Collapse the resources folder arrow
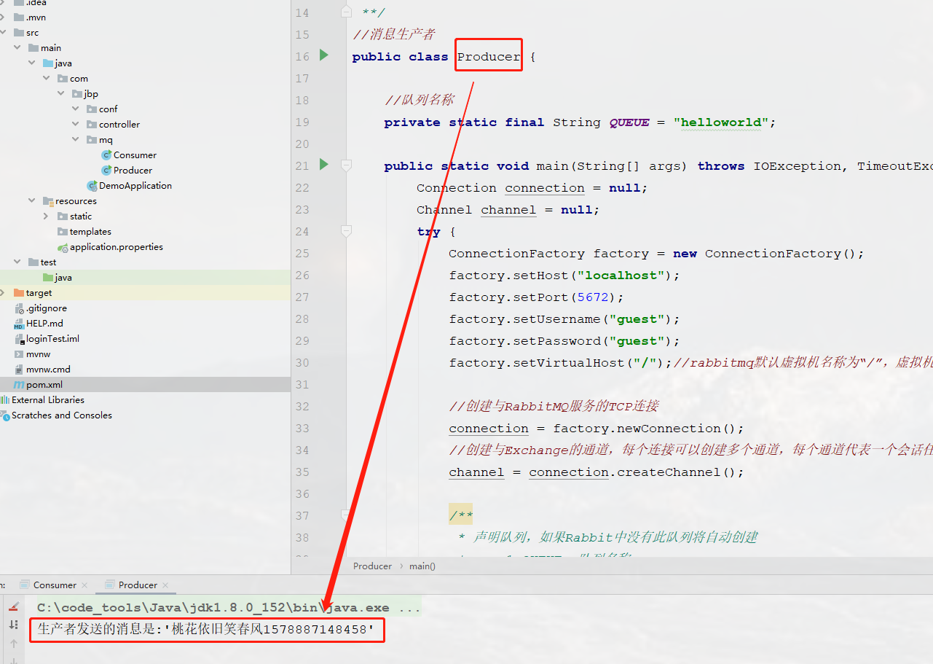Screen dimensions: 933x664 [x=32, y=201]
